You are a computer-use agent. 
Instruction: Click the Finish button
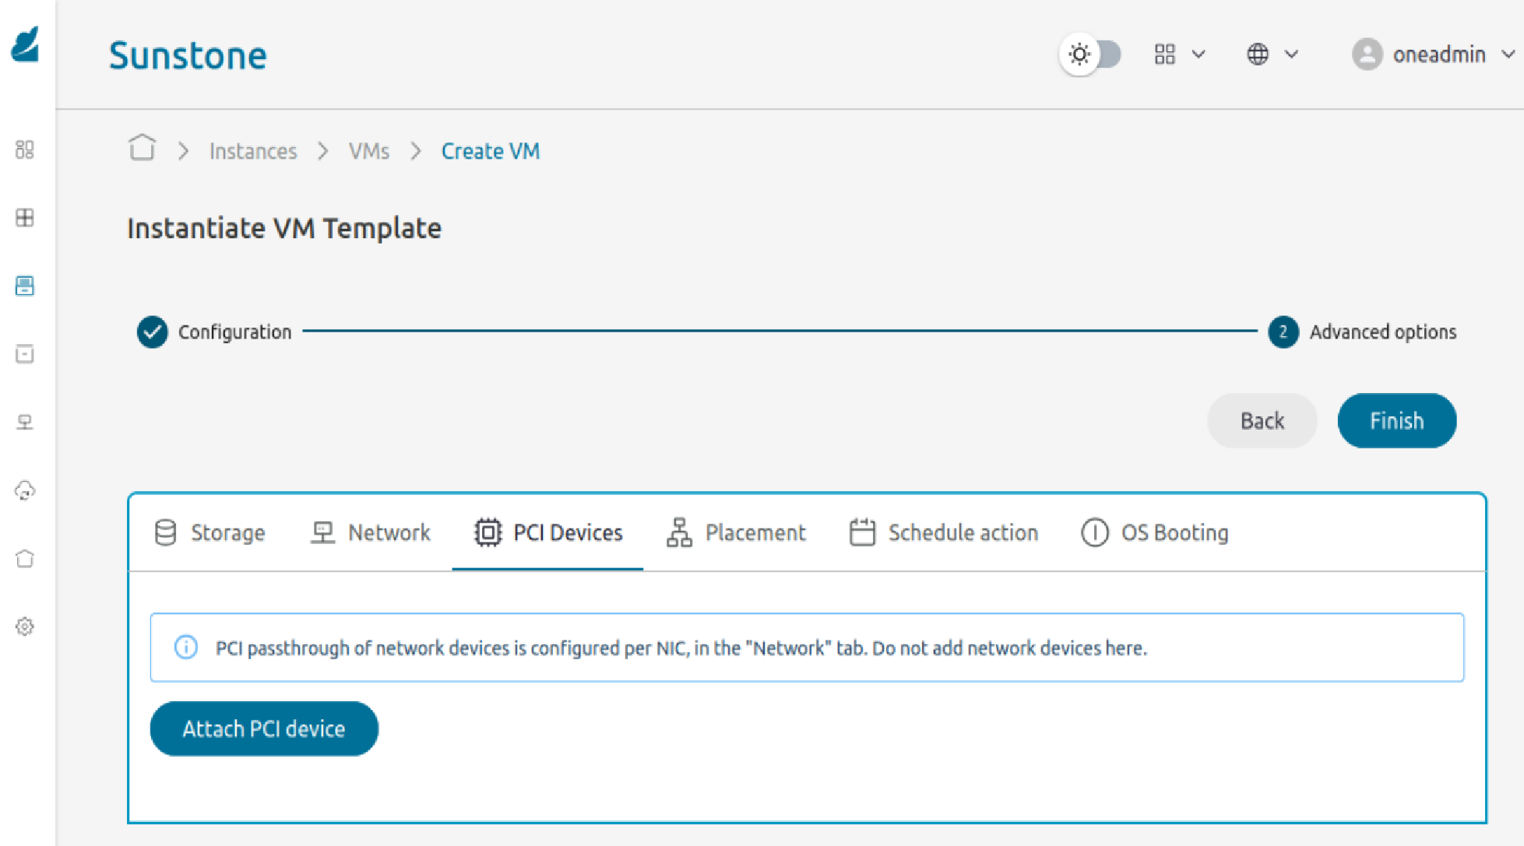coord(1396,420)
